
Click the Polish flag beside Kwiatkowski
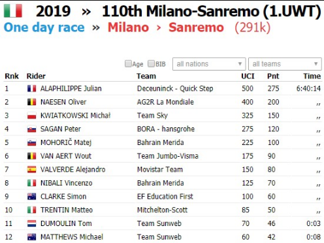(31, 116)
